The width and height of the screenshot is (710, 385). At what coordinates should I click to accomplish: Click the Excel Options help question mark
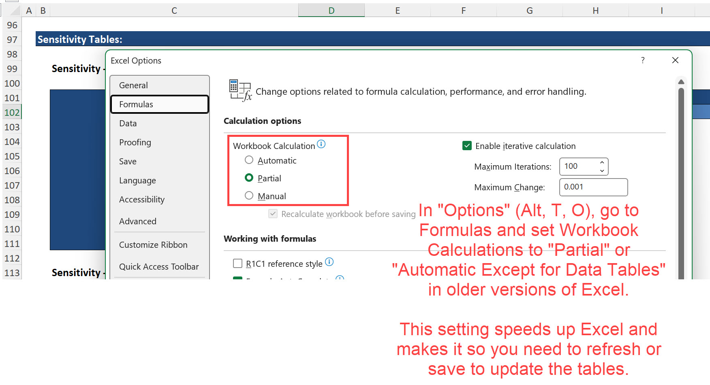(643, 60)
